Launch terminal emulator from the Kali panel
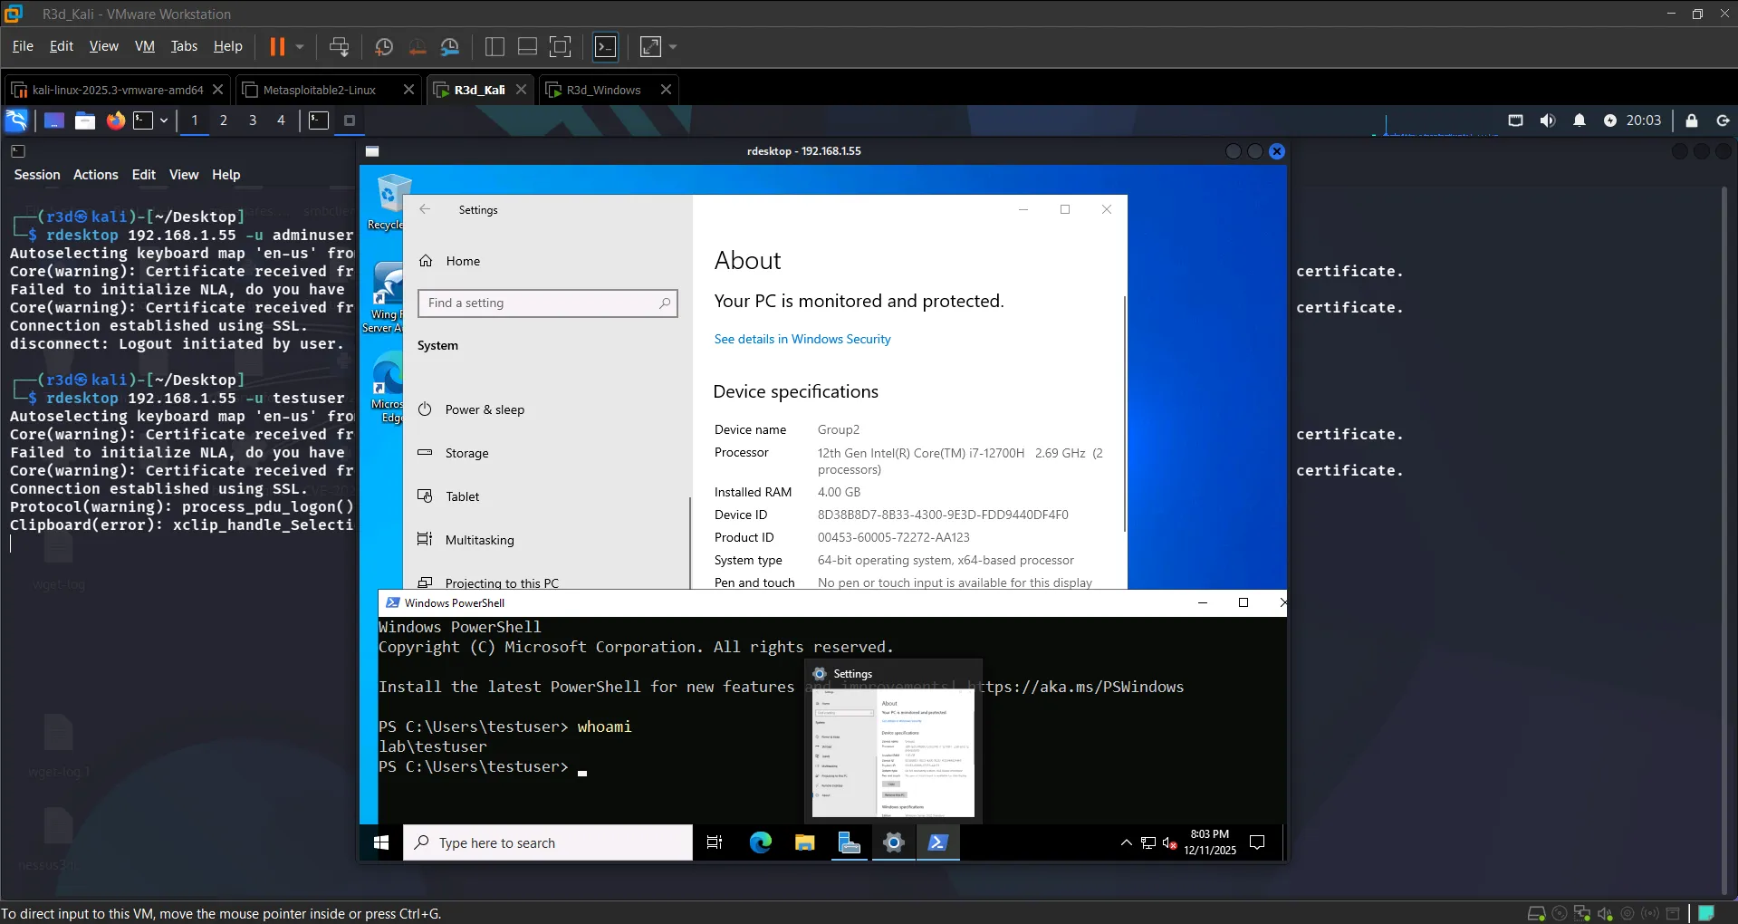The image size is (1738, 924). 143,120
